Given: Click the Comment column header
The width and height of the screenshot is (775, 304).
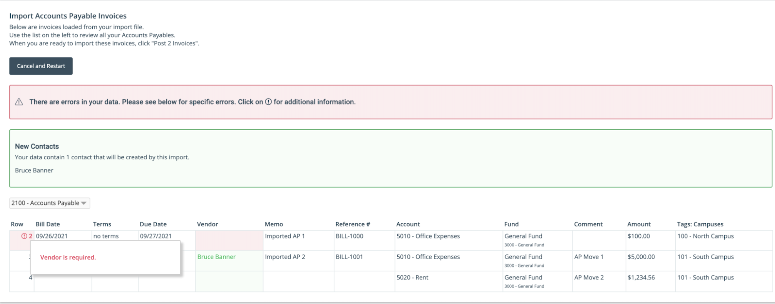Looking at the screenshot, I should point(588,224).
